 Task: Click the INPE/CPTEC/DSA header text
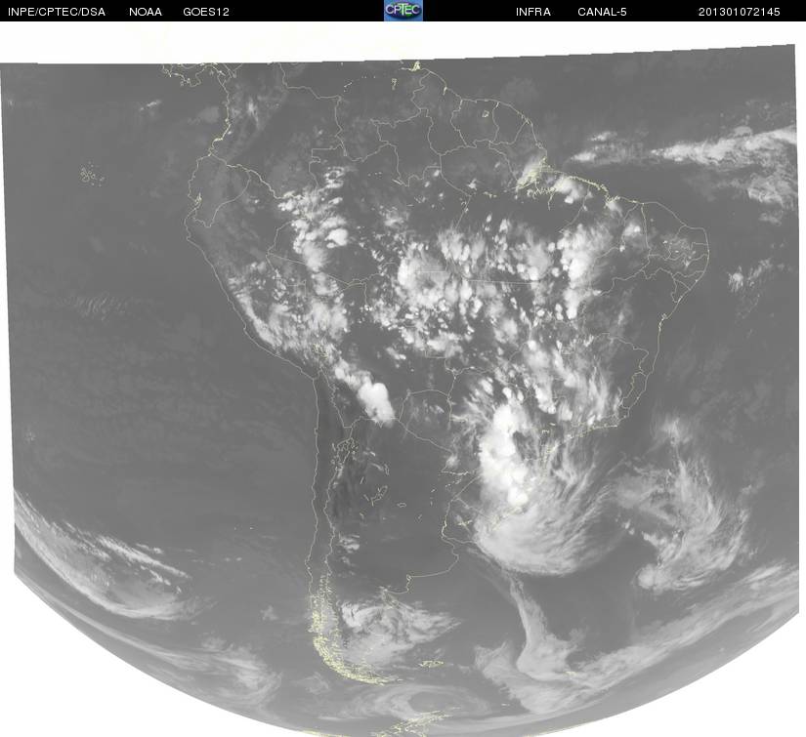(57, 12)
